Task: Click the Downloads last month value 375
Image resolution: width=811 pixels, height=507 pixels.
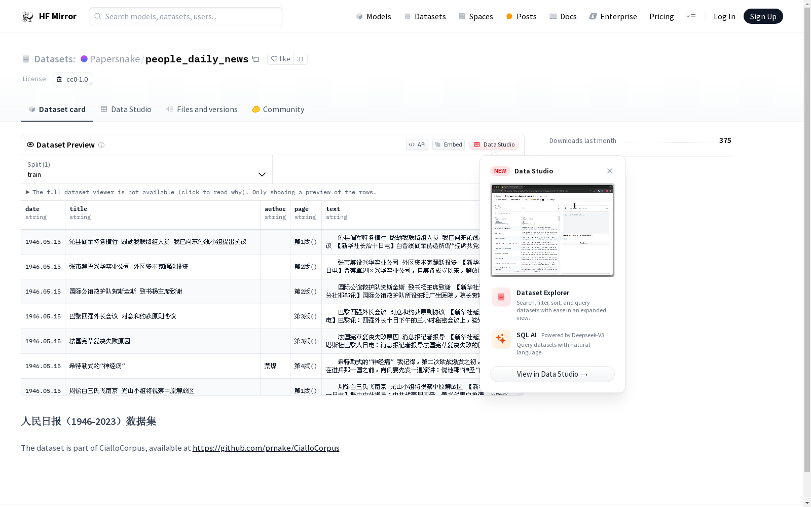Action: coord(725,140)
